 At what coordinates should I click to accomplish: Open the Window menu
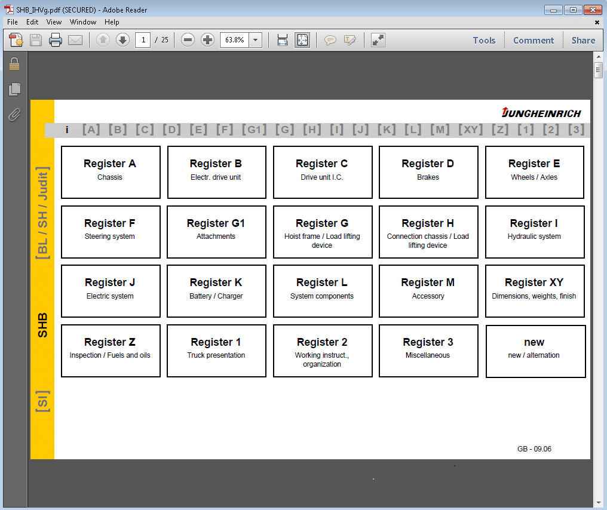[x=83, y=22]
